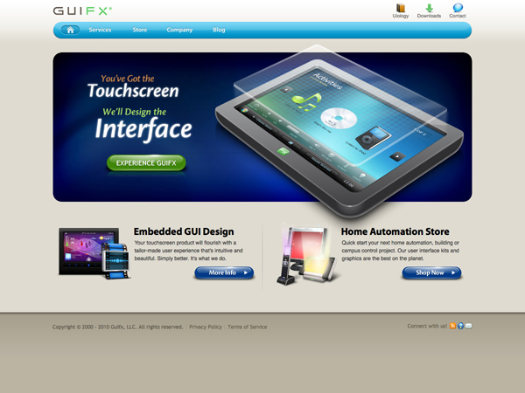Open the Privacy Policy link

click(x=206, y=327)
